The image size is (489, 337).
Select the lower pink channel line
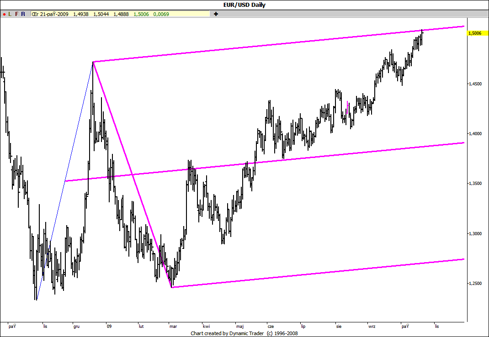(318, 273)
